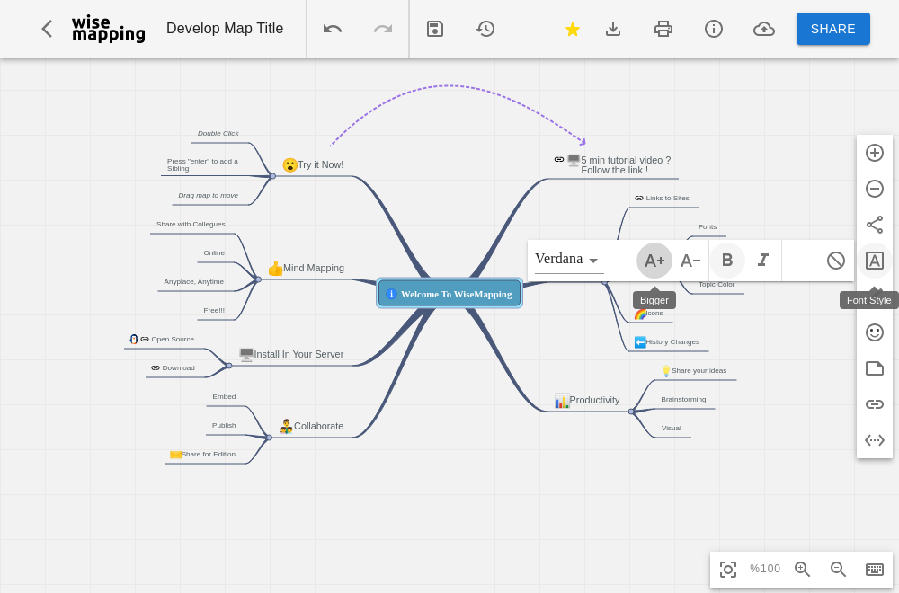
Task: Select the Collaborate topic text
Action: tap(319, 426)
